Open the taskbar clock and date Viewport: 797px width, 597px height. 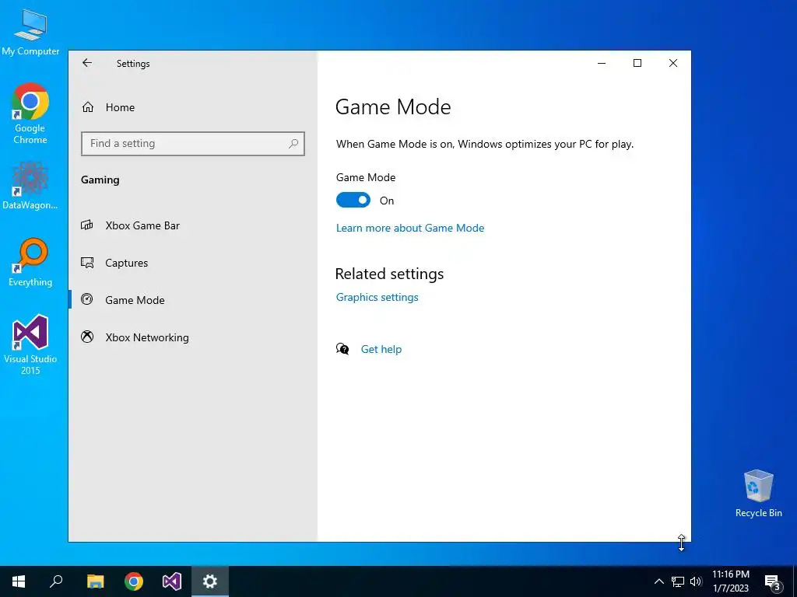point(731,581)
